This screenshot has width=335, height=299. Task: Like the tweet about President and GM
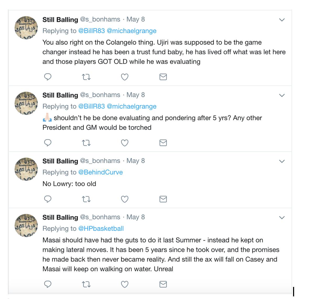[125, 143]
